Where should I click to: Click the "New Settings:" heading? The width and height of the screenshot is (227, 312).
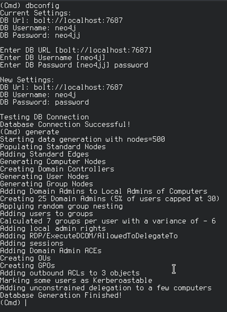pyautogui.click(x=27, y=80)
